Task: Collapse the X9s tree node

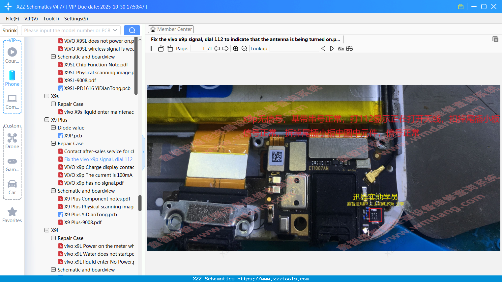Action: point(47,96)
